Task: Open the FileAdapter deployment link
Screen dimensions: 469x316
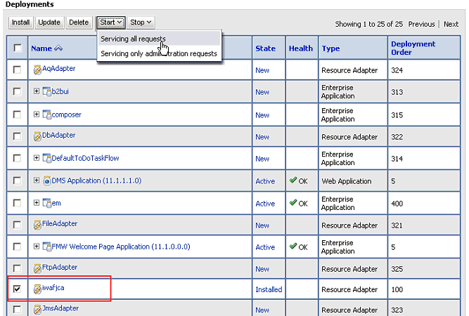Action: pos(60,223)
